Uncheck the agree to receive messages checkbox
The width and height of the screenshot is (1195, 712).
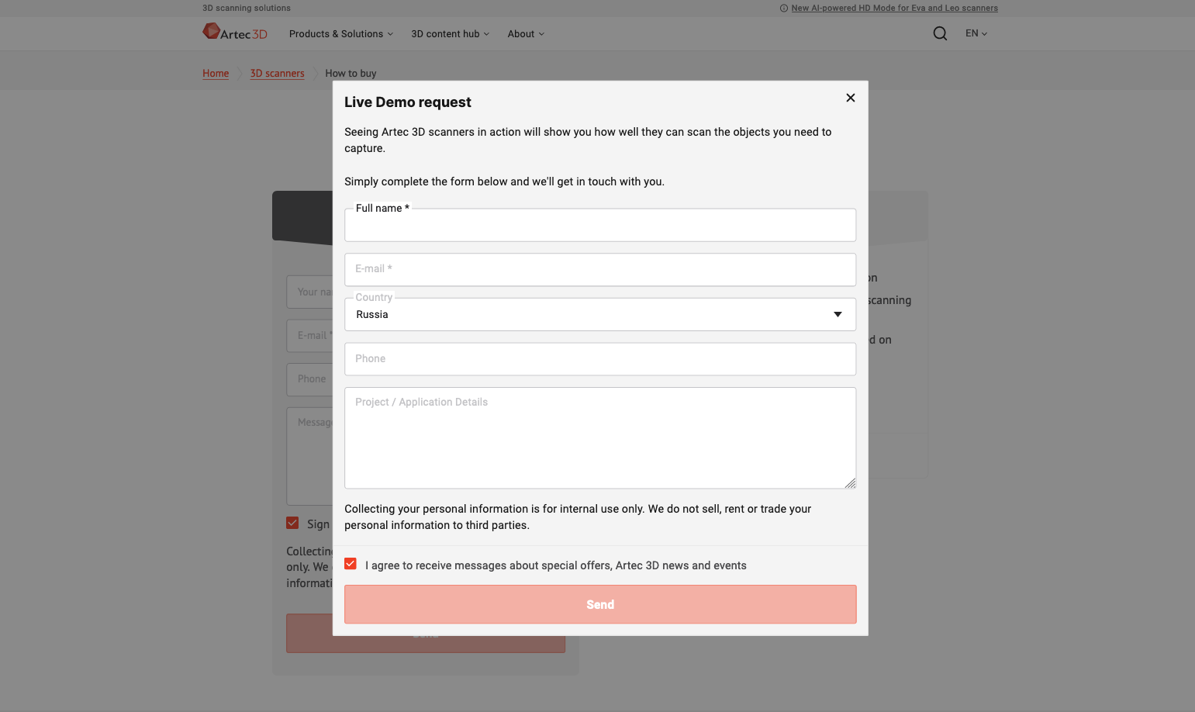pos(351,564)
